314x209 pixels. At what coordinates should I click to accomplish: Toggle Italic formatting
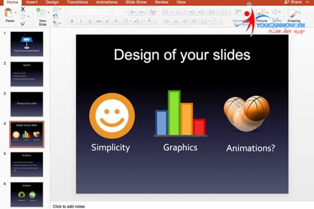(x=81, y=21)
